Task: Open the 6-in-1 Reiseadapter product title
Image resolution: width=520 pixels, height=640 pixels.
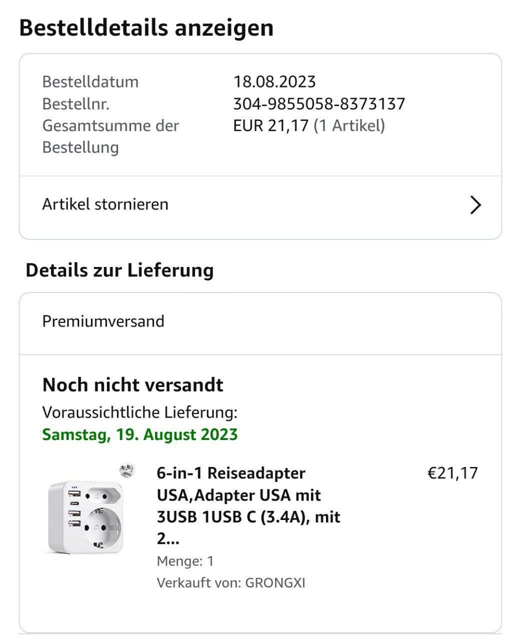Action: coord(248,505)
